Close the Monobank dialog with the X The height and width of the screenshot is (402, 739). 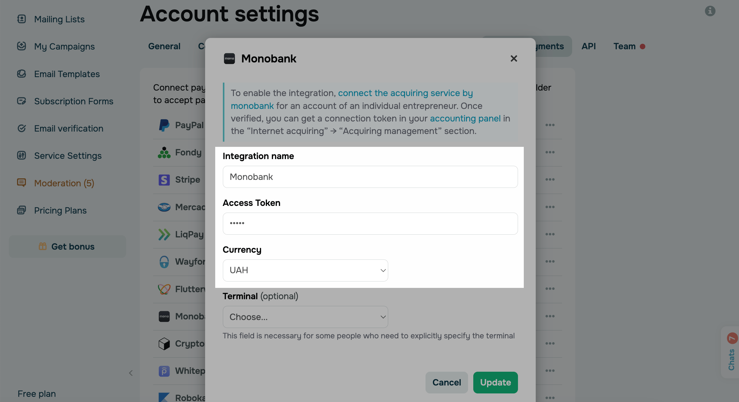514,58
